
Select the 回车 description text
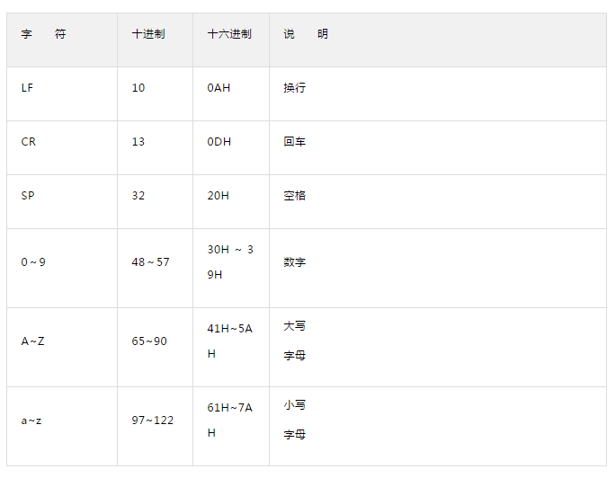[295, 142]
